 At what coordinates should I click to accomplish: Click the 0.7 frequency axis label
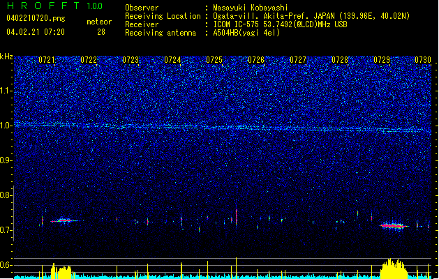[x=6, y=230]
